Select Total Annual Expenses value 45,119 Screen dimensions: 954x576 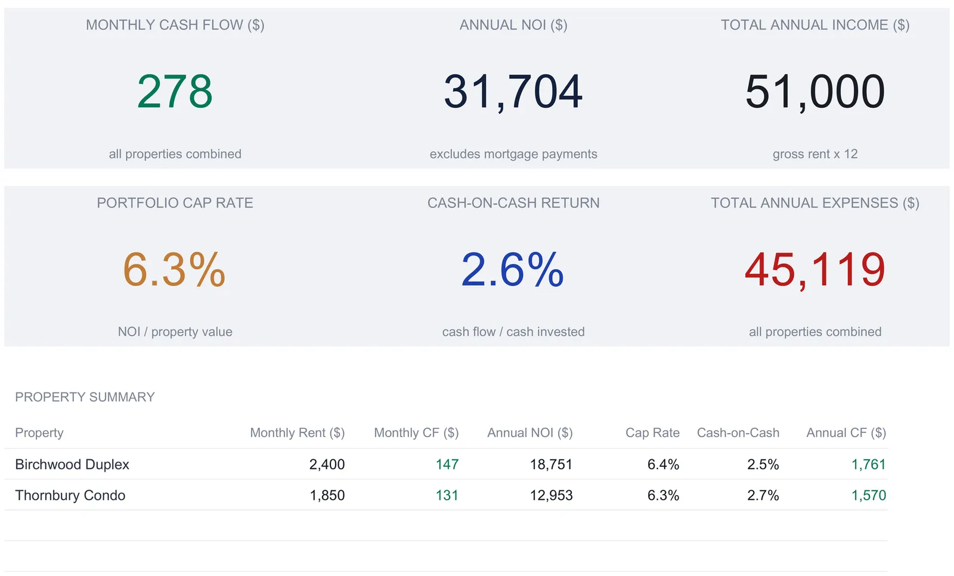click(815, 270)
